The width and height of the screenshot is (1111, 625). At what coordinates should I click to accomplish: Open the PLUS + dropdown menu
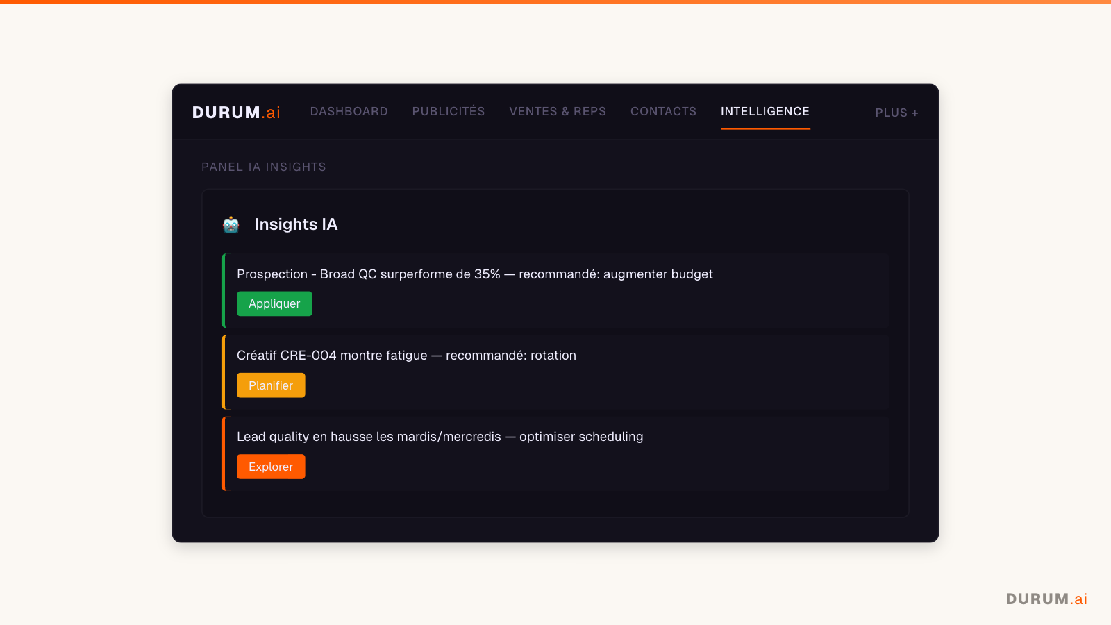coord(896,112)
